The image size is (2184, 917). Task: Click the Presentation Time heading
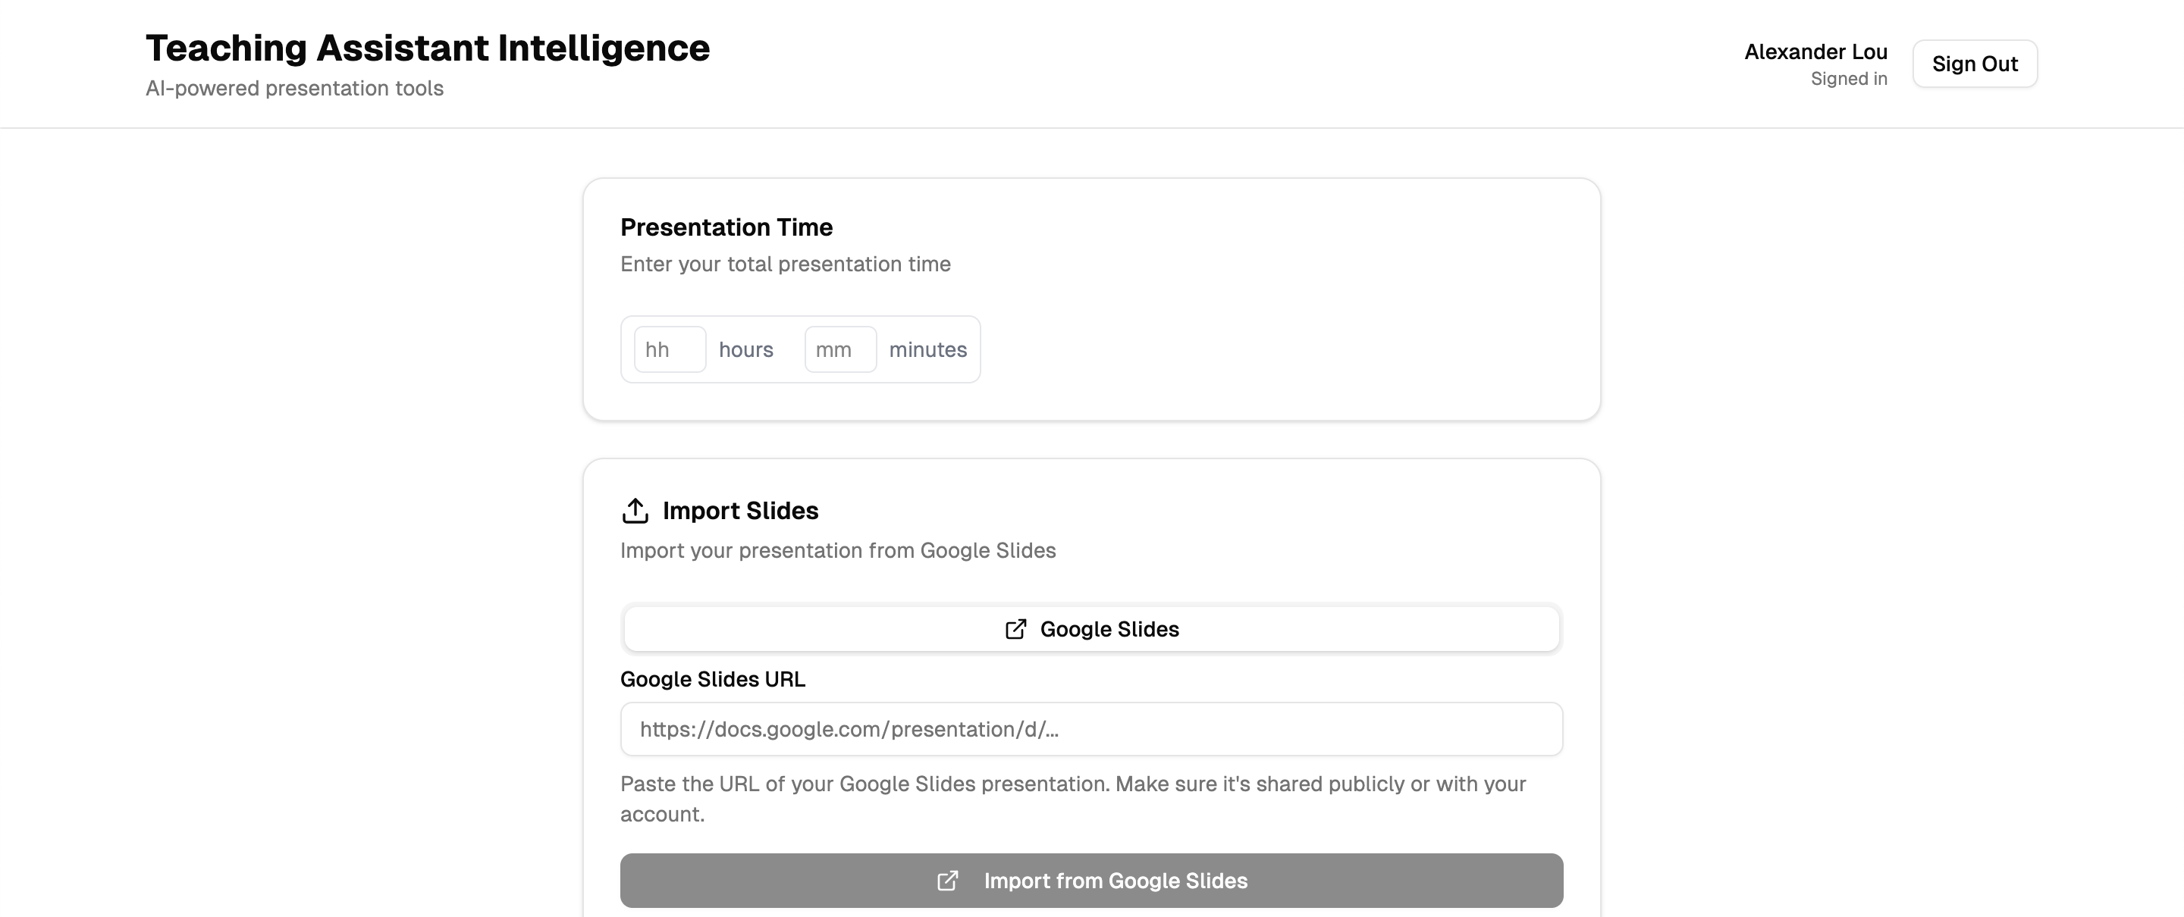pos(726,227)
